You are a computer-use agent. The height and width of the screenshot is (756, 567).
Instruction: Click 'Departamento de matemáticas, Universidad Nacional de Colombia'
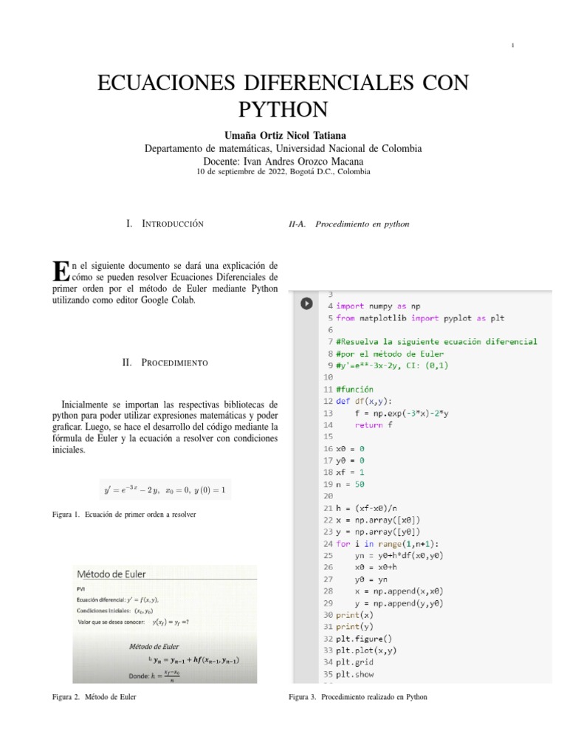[283, 148]
